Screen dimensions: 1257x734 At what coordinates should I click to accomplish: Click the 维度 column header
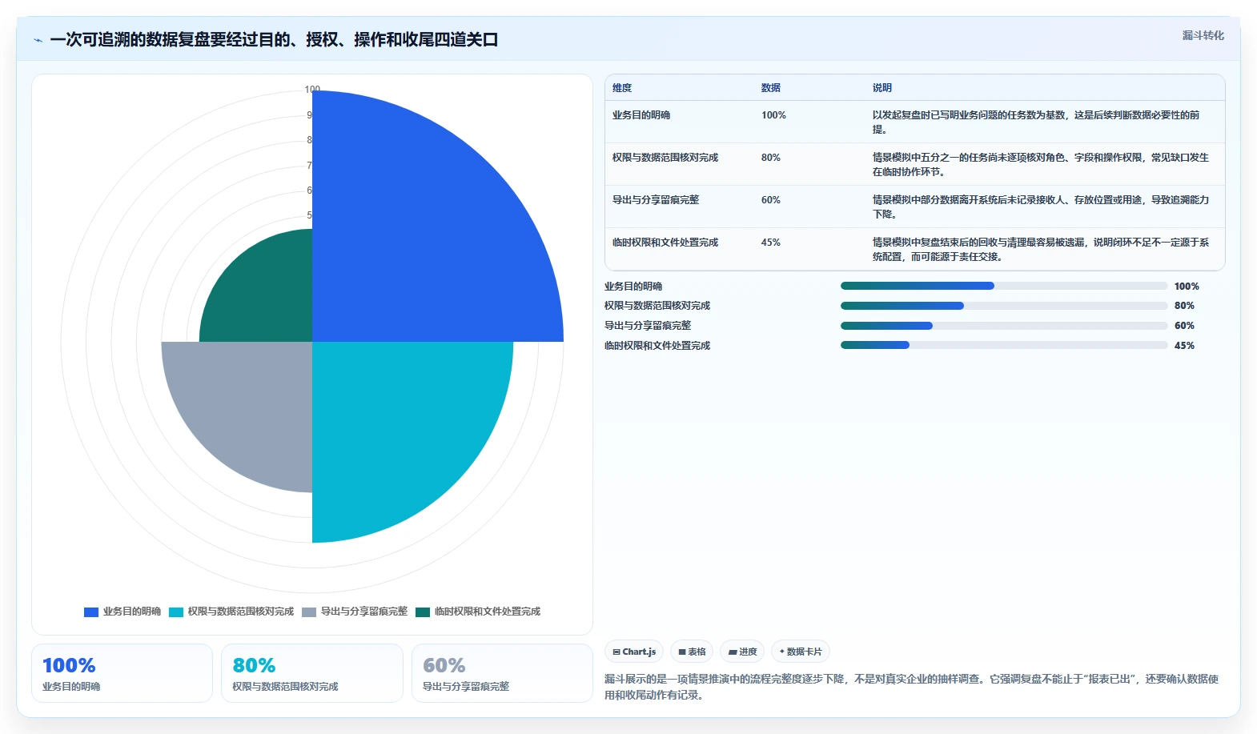click(622, 88)
